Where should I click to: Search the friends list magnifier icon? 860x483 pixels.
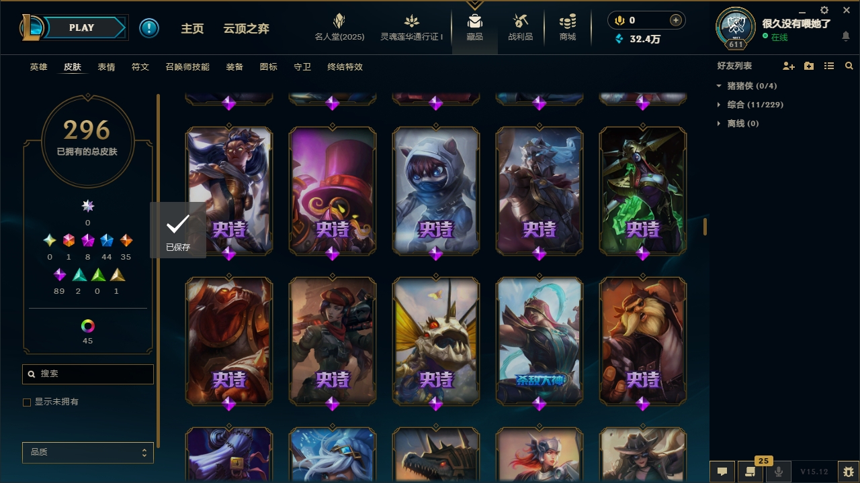click(849, 66)
